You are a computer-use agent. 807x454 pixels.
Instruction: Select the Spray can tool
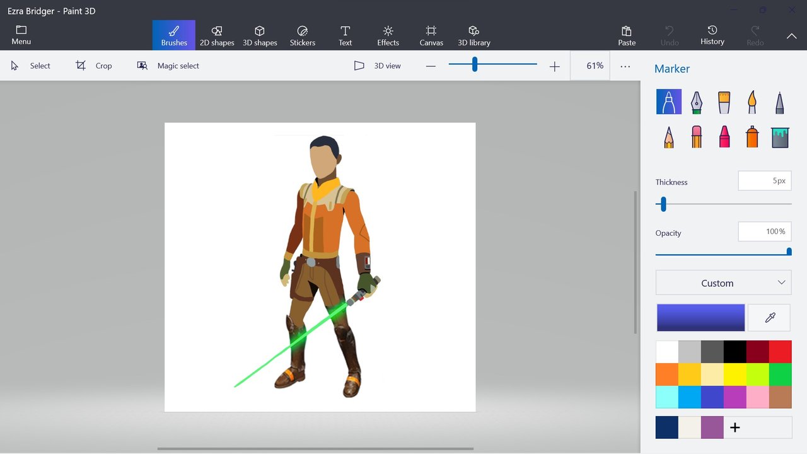[x=752, y=136]
